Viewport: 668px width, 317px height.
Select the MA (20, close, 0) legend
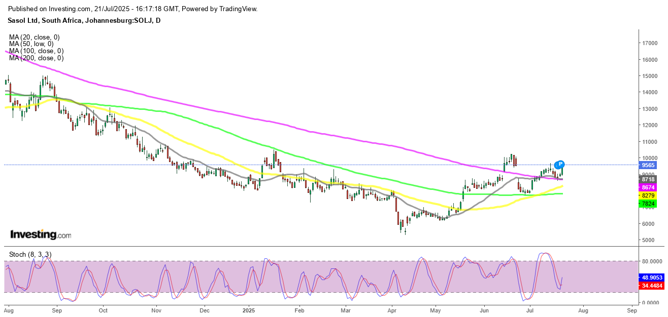tap(34, 37)
